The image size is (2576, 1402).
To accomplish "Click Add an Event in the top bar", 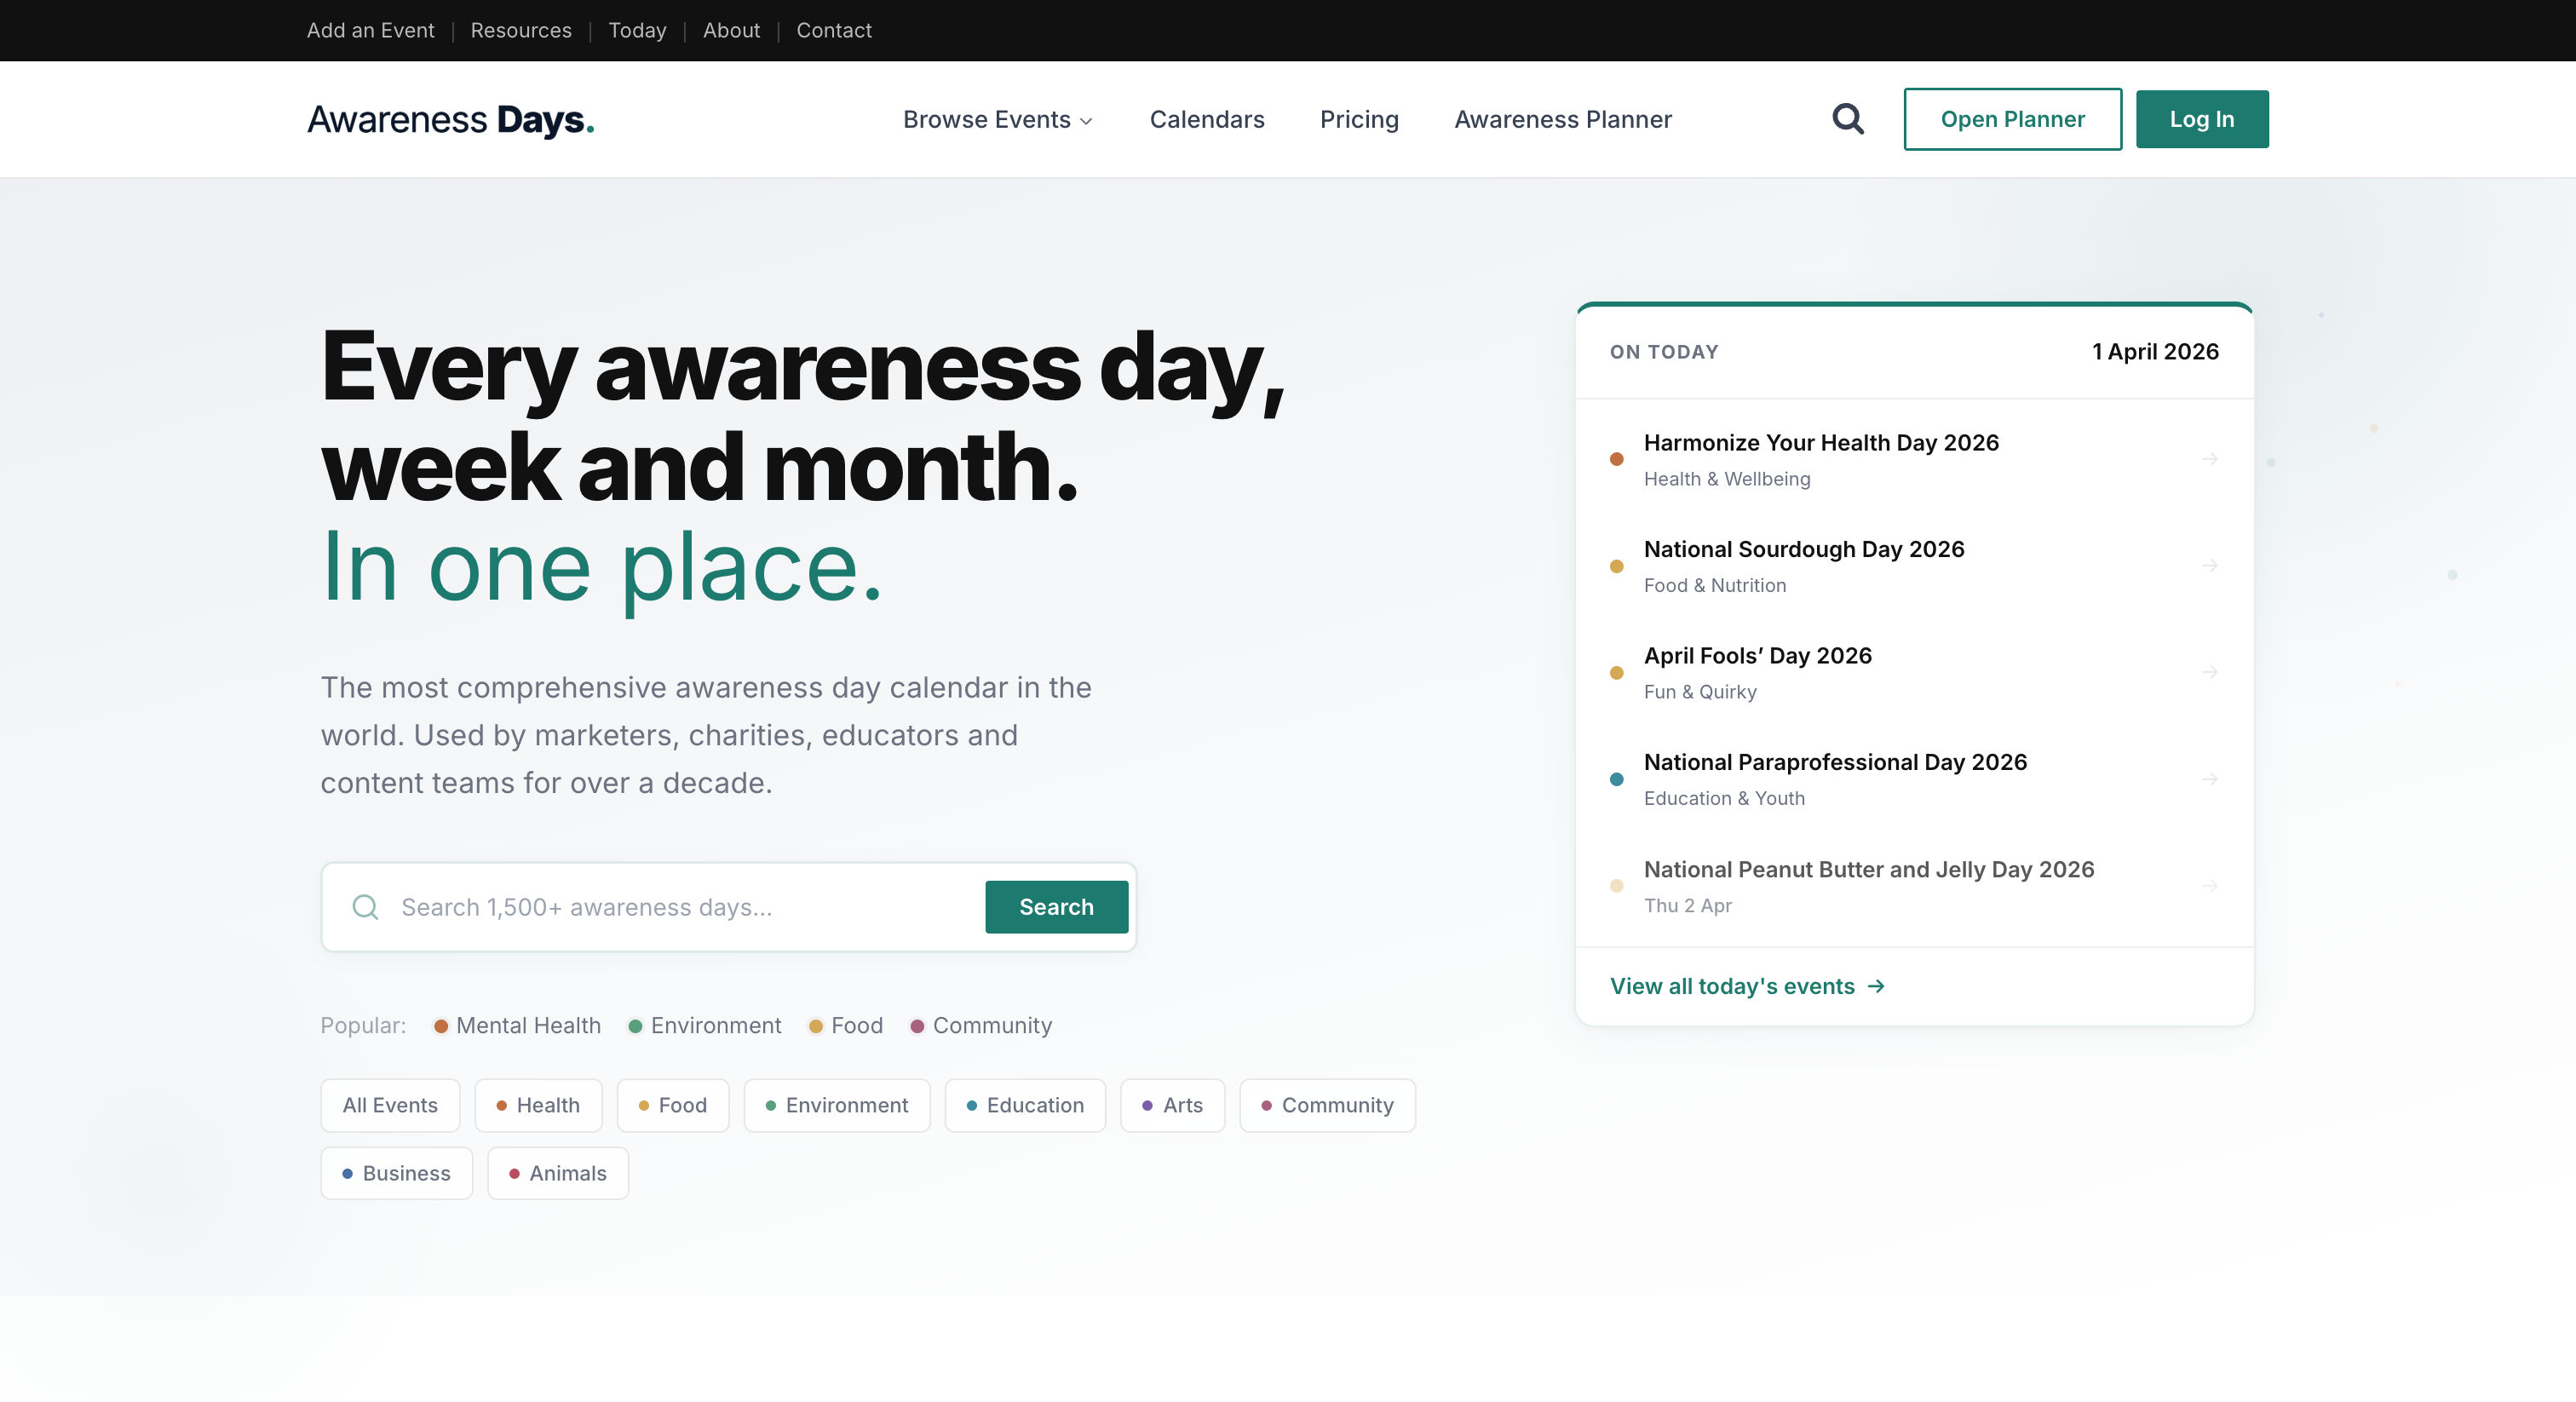I will coord(370,30).
